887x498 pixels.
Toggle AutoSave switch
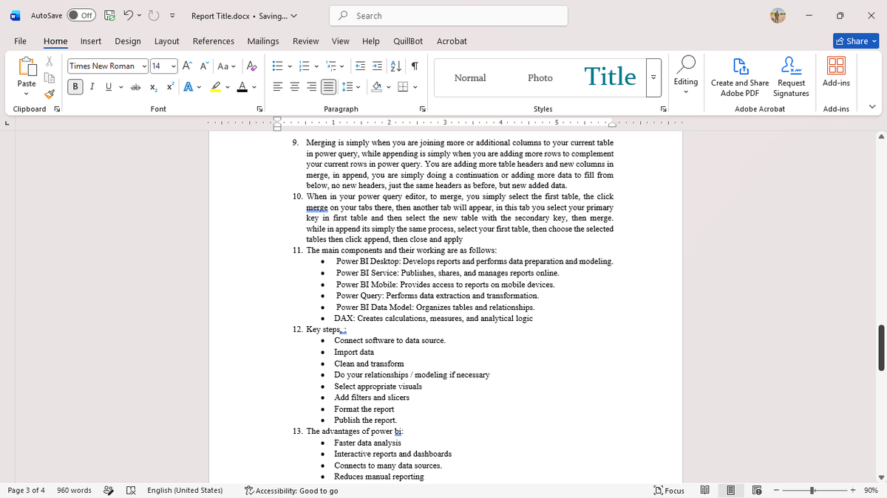81,15
